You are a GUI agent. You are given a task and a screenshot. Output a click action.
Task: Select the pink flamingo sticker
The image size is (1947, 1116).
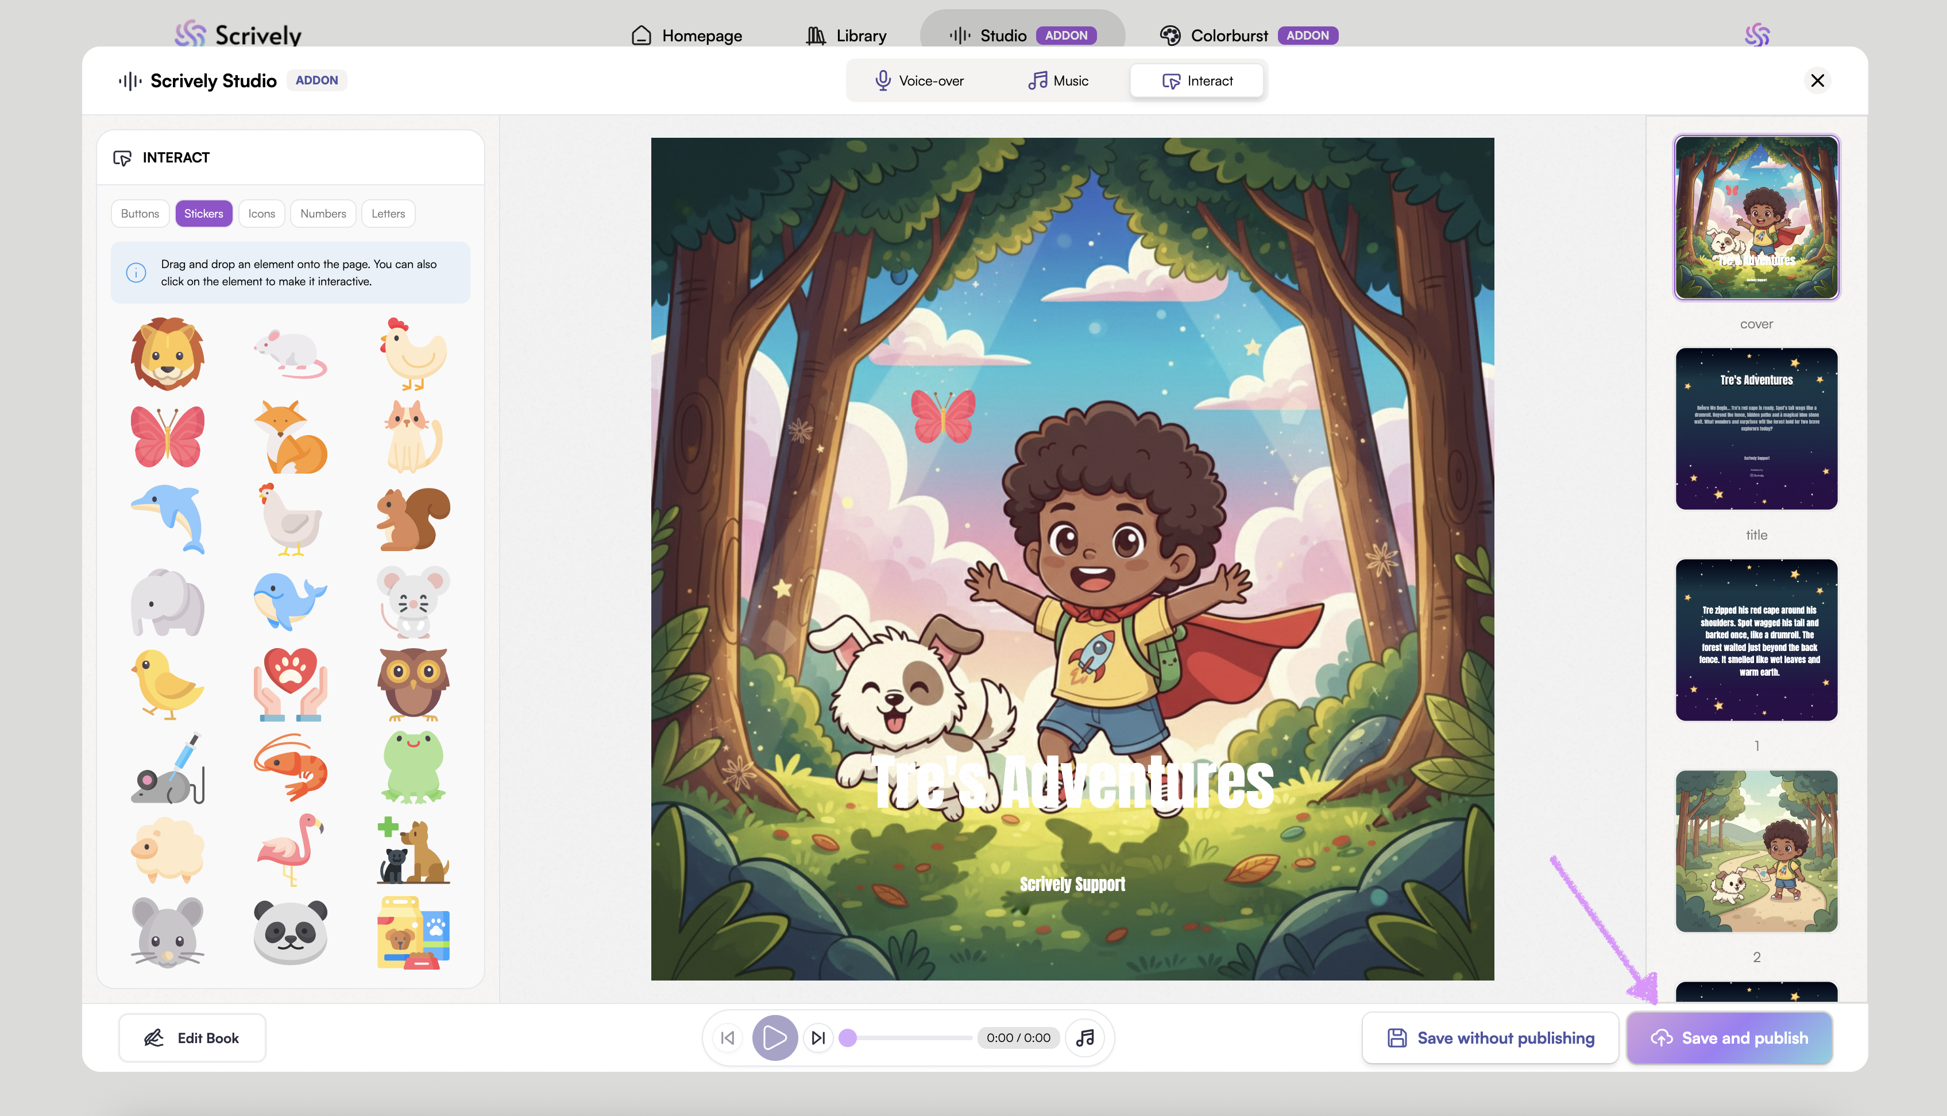tap(290, 849)
